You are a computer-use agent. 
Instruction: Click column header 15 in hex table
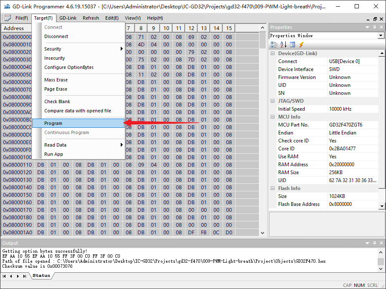[229, 28]
